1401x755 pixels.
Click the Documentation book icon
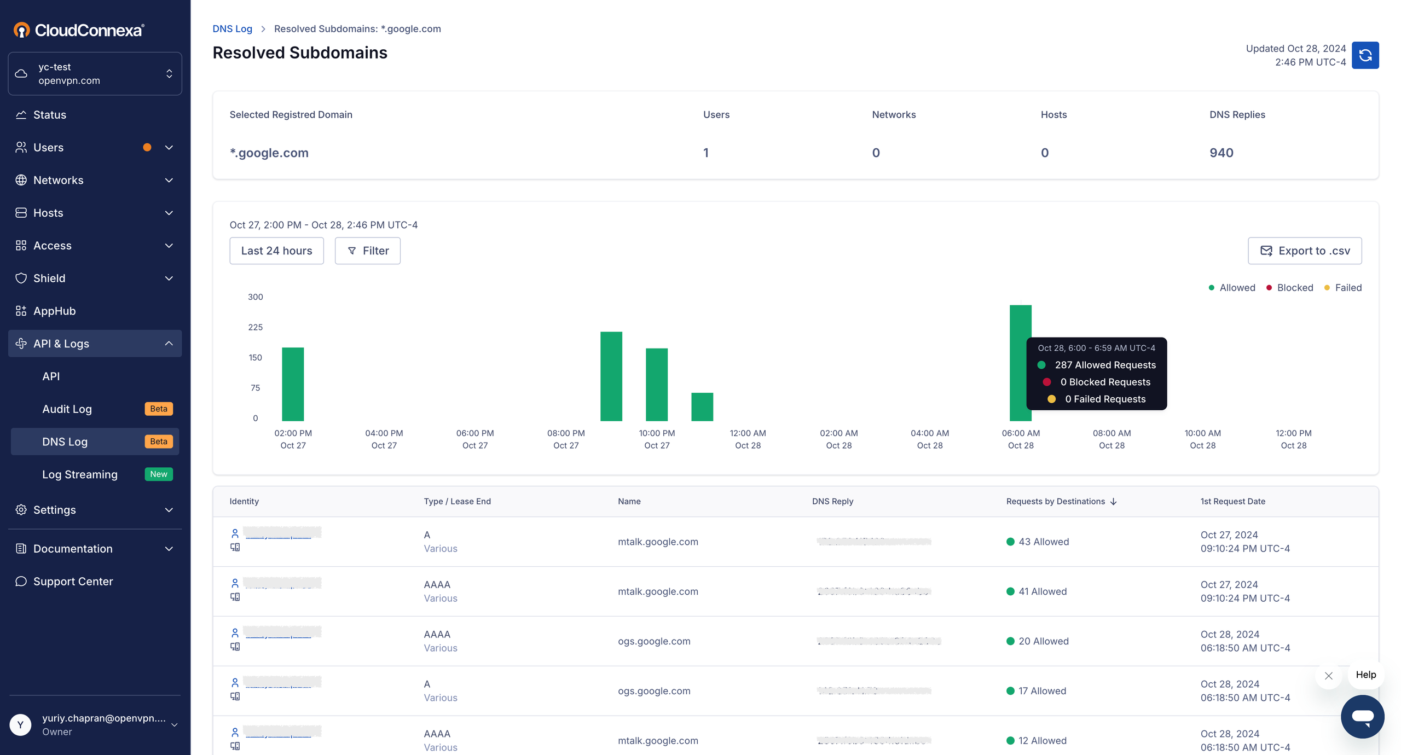point(21,549)
